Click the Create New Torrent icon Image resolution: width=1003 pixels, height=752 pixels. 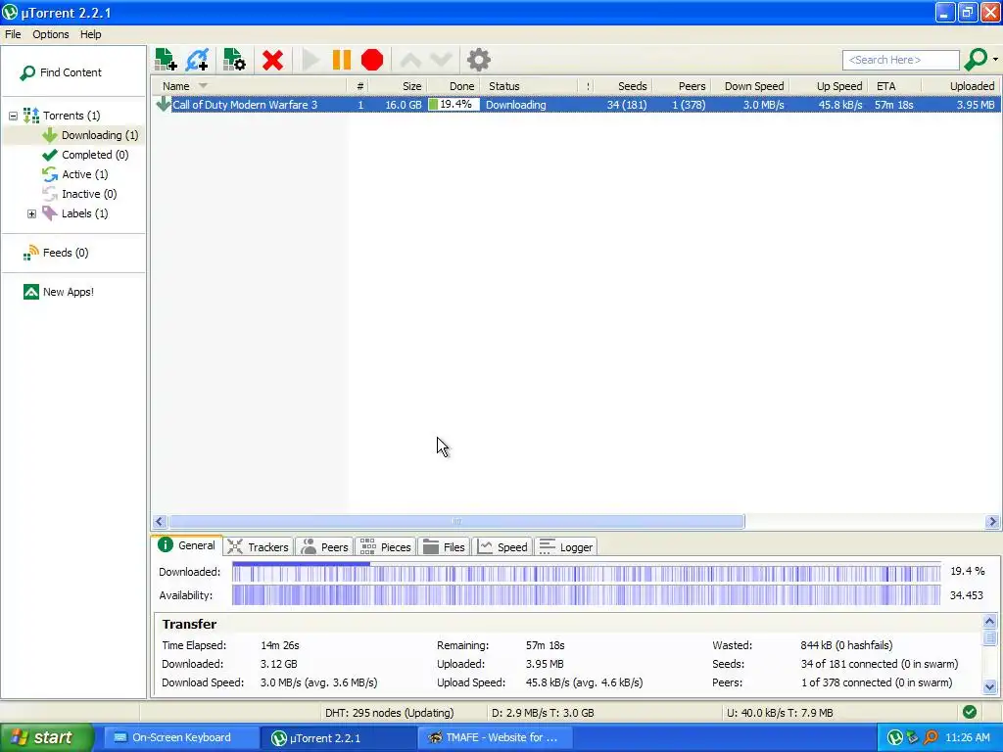point(234,60)
